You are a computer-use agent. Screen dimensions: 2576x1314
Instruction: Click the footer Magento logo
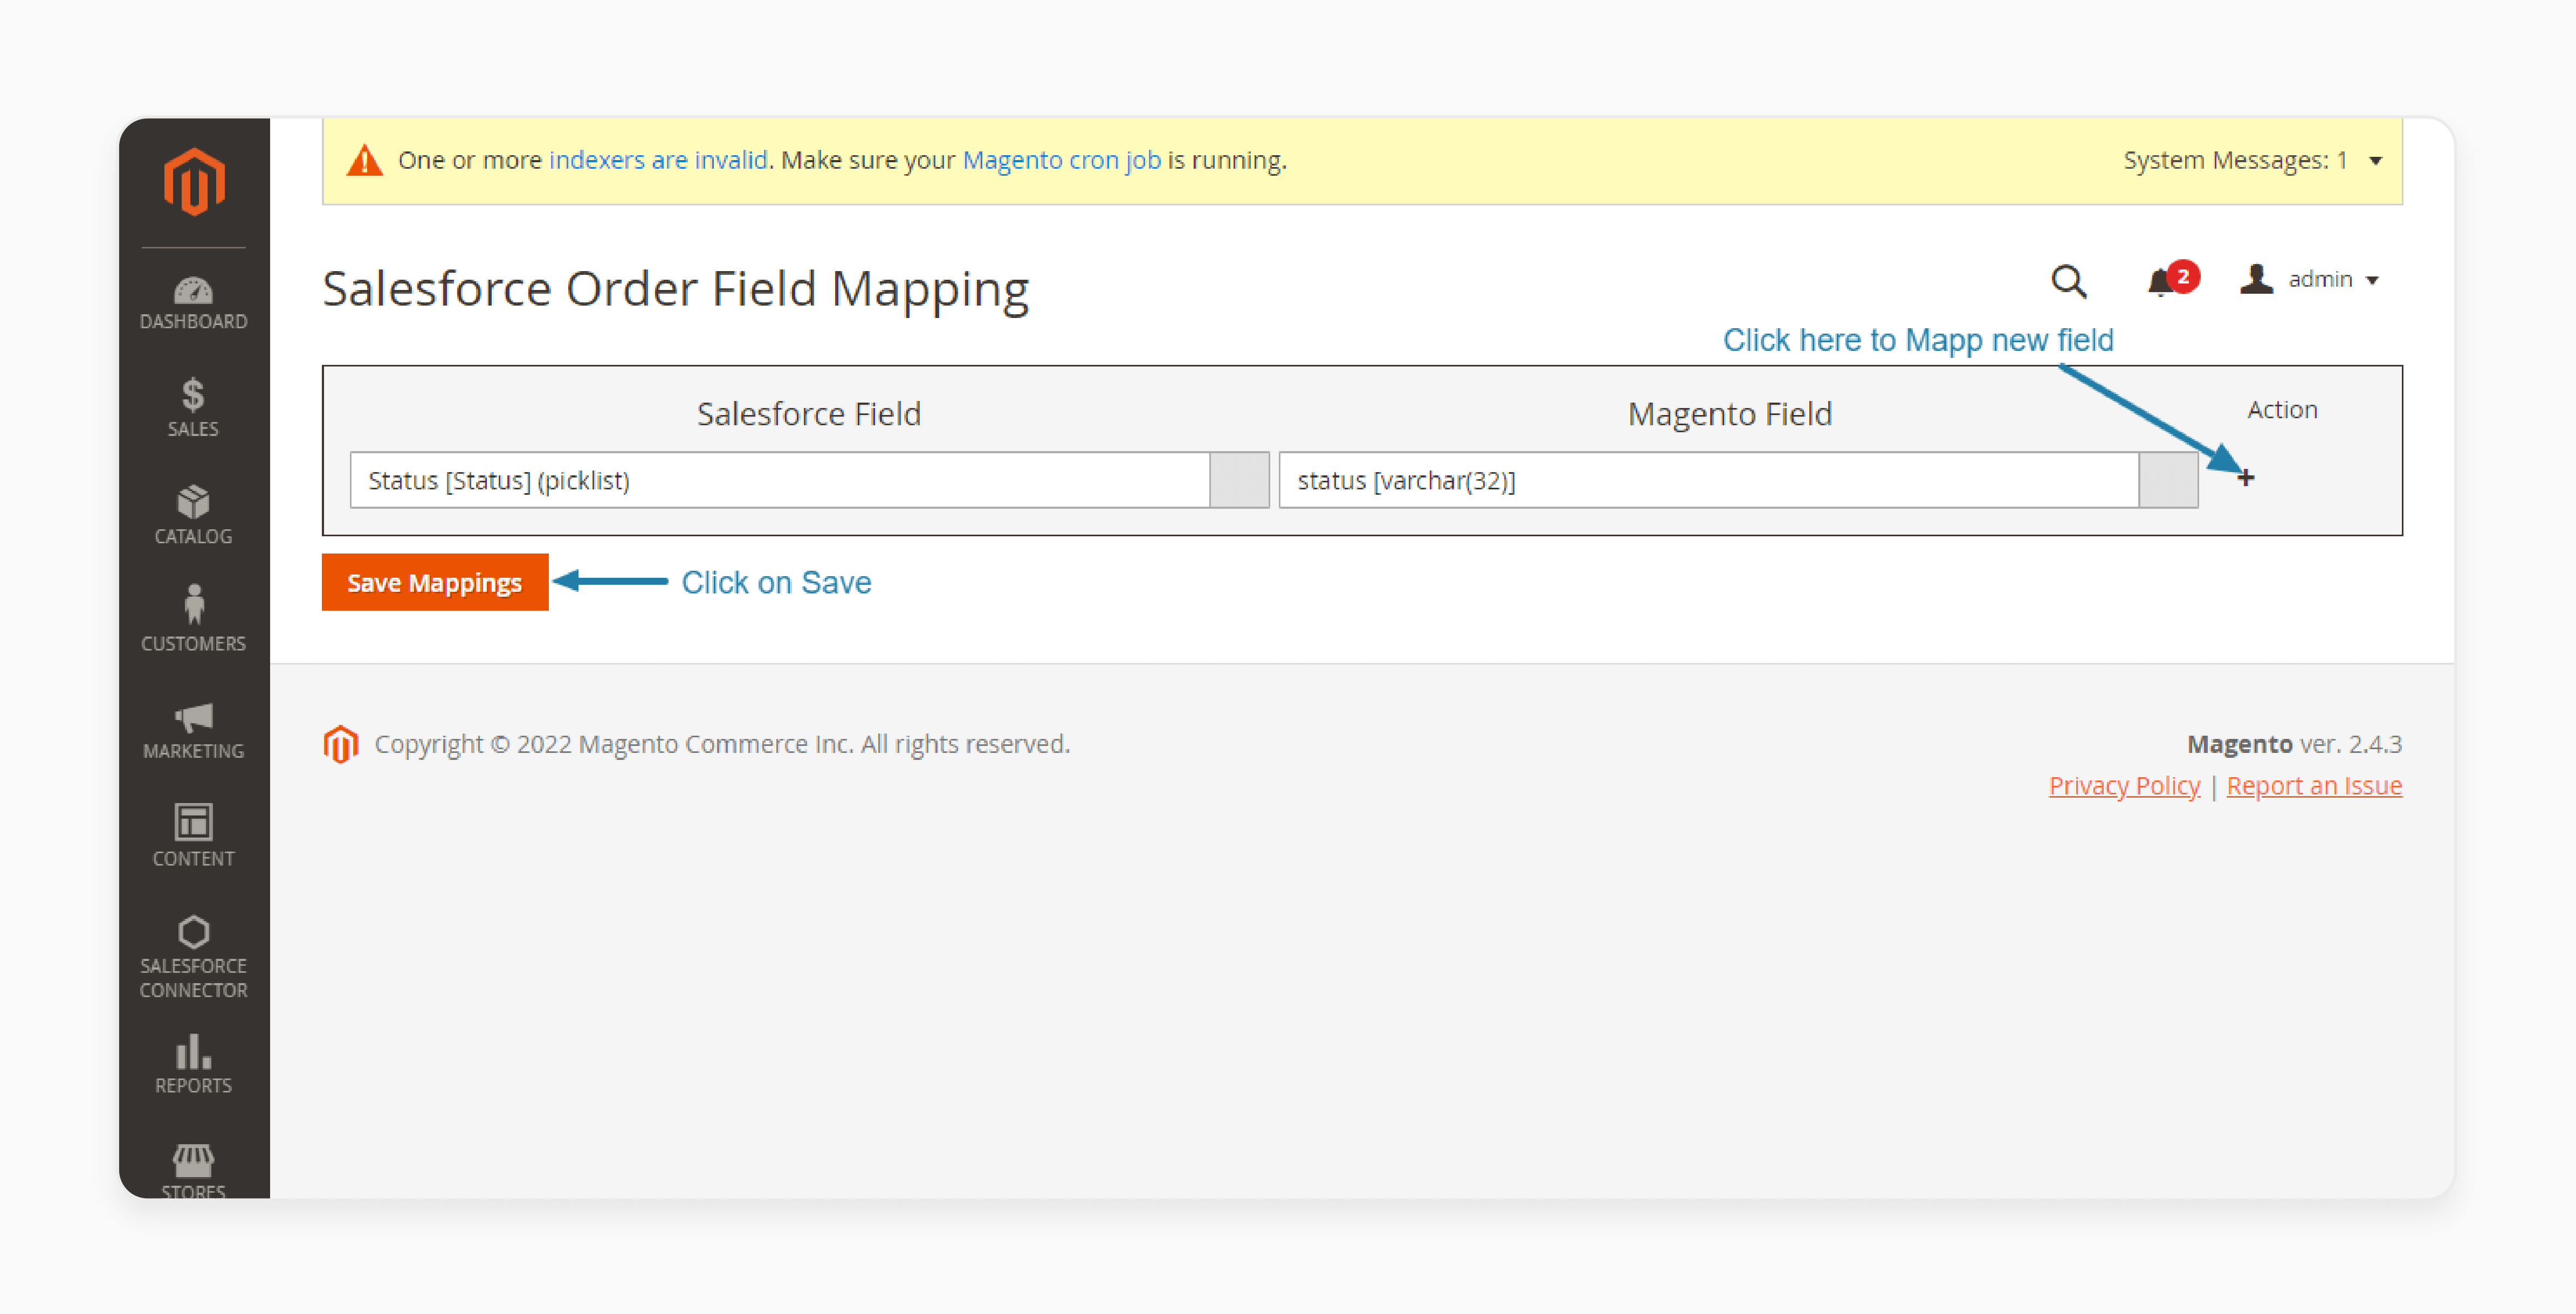pos(340,744)
